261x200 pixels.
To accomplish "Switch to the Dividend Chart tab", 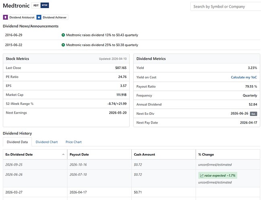I will point(47,142).
